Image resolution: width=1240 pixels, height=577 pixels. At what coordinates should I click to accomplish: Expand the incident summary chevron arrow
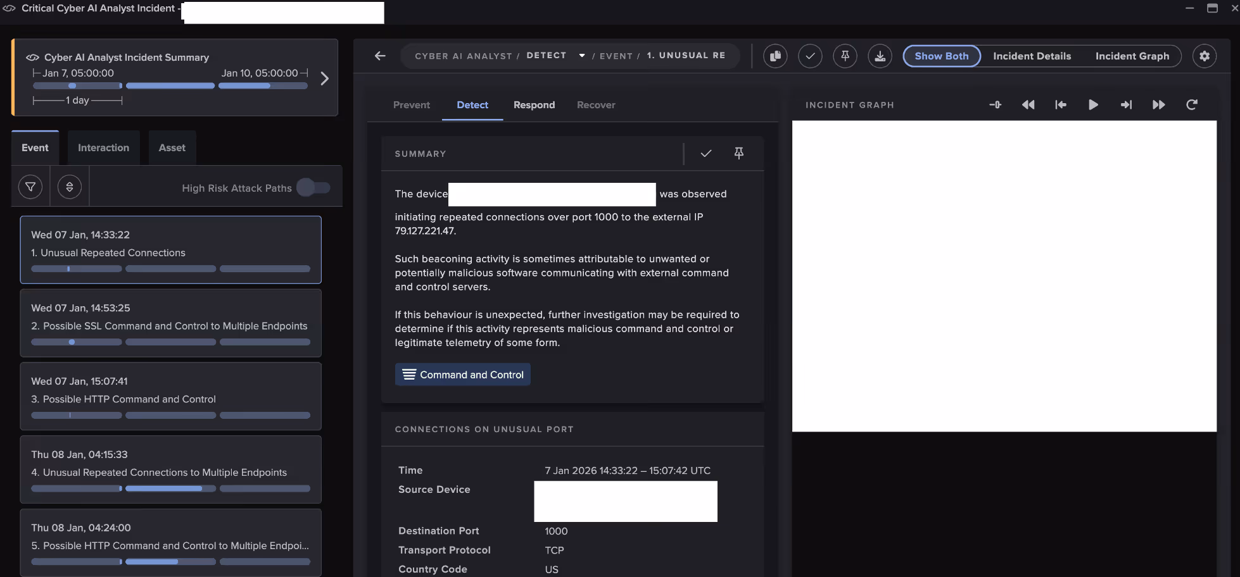324,78
